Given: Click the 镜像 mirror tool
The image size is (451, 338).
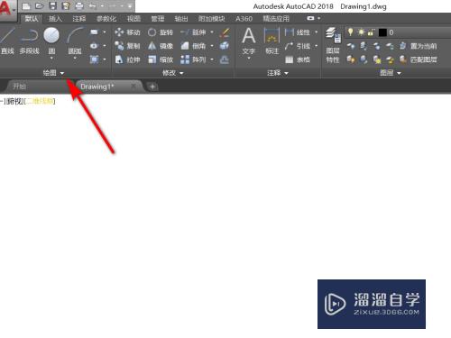Looking at the screenshot, I should pos(161,46).
